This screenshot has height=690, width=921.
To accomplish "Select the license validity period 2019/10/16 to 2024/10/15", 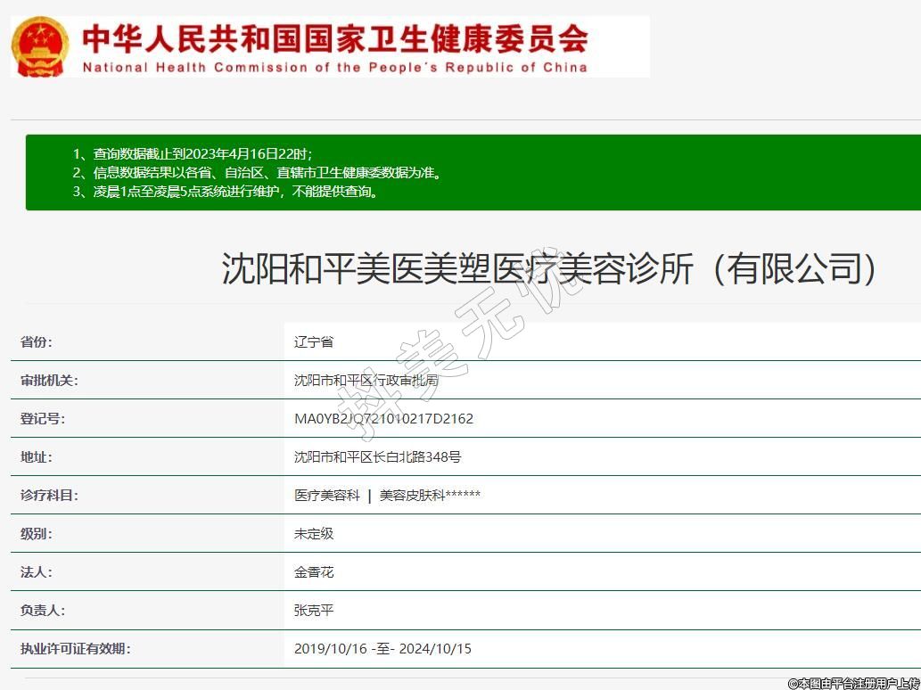I will point(382,649).
